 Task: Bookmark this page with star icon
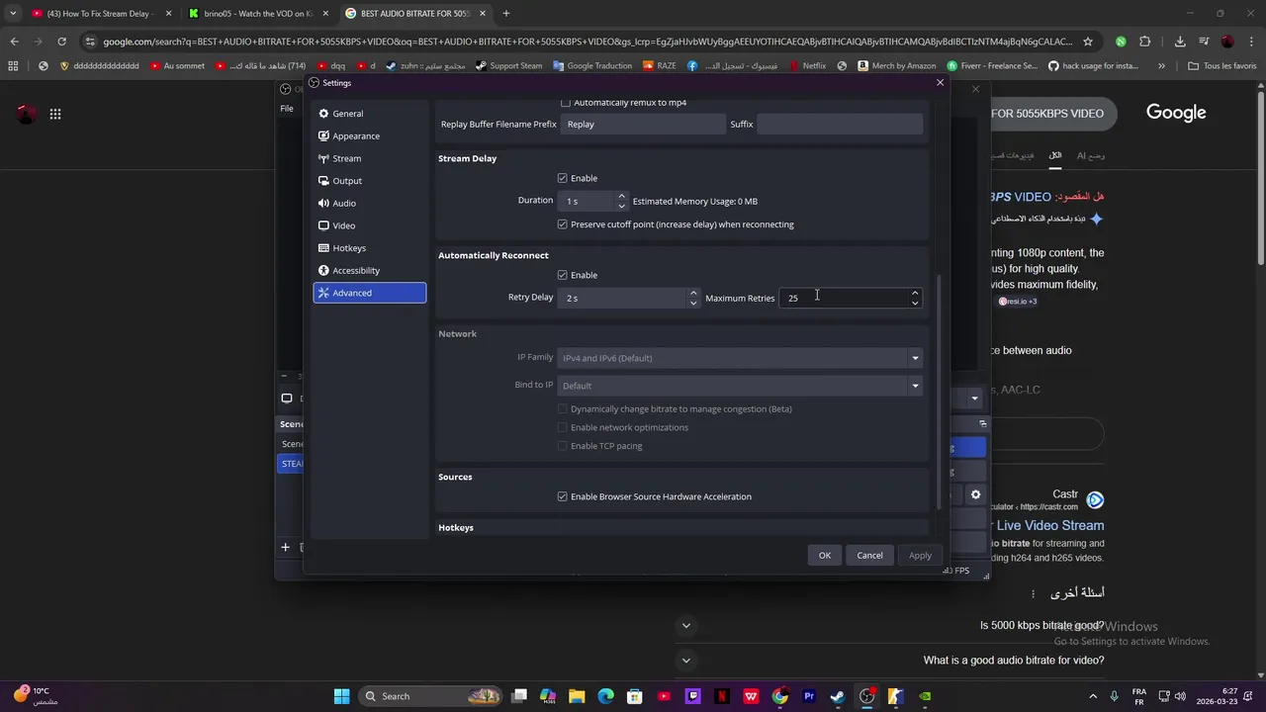click(1088, 42)
